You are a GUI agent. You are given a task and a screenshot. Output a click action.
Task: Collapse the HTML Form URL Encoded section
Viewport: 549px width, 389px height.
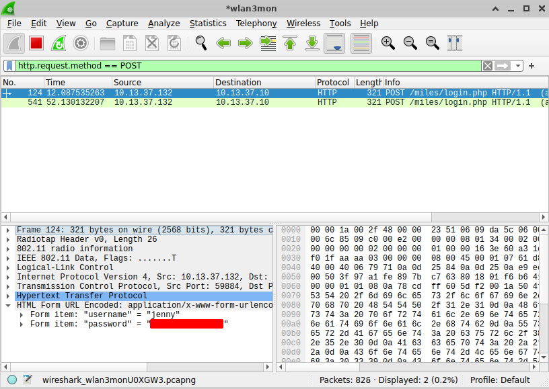[8, 306]
